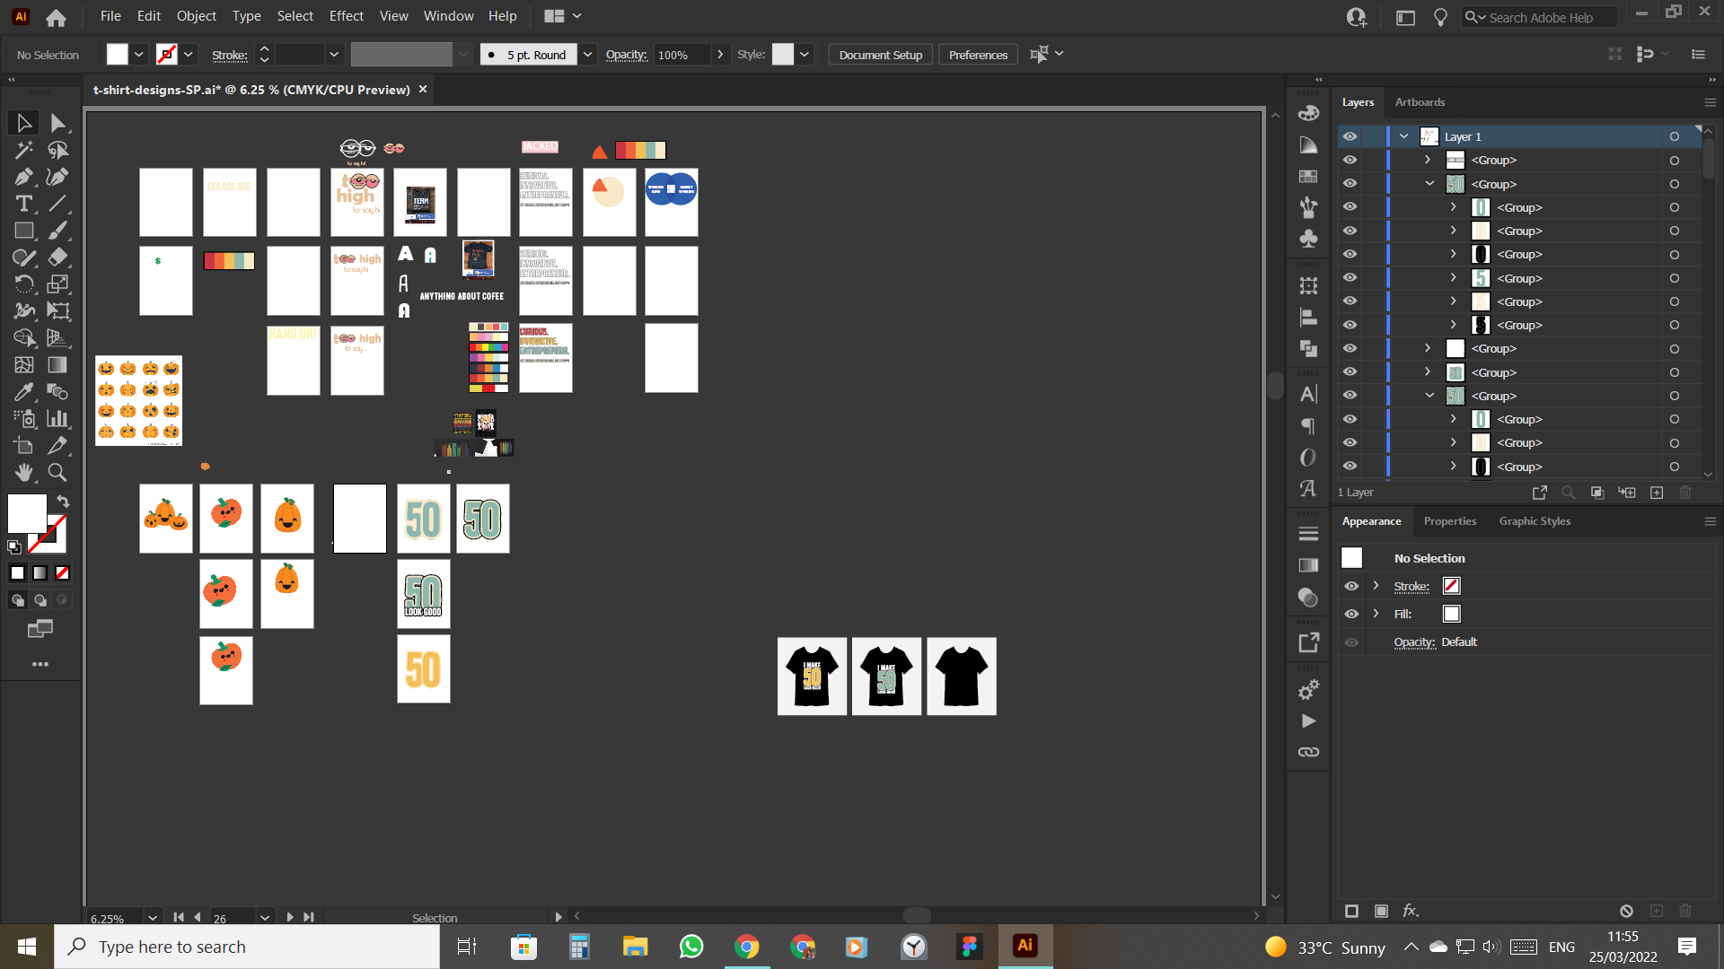Toggle visibility of the first Group
The width and height of the screenshot is (1724, 969).
(1350, 159)
